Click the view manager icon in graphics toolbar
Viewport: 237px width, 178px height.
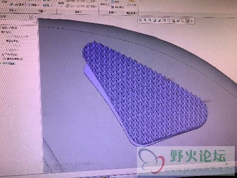(169, 20)
